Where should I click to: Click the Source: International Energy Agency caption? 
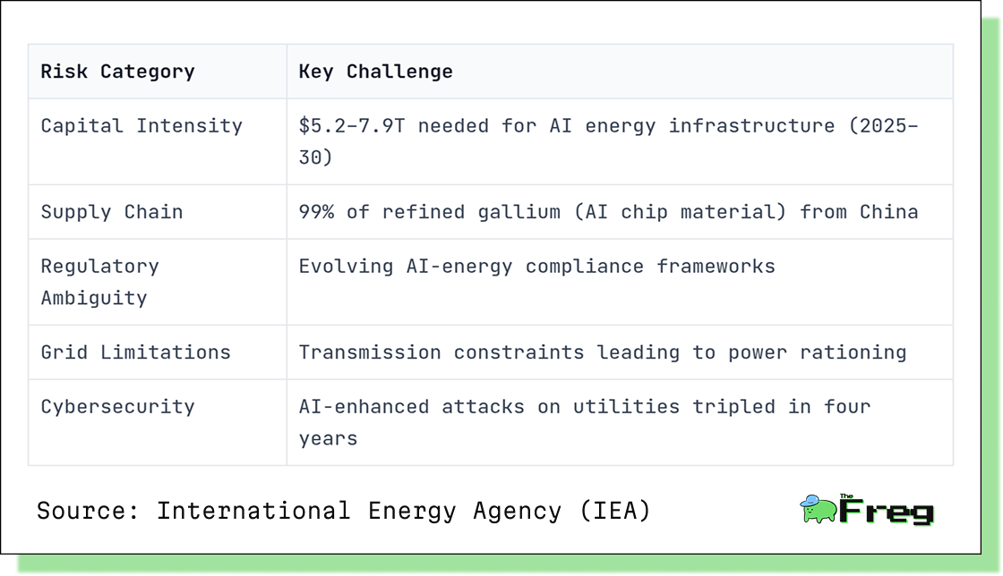tap(344, 511)
